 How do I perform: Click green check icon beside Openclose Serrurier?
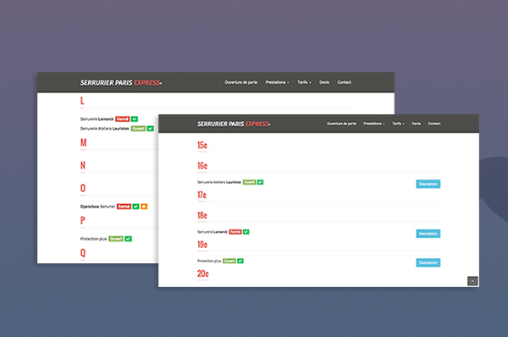[135, 207]
